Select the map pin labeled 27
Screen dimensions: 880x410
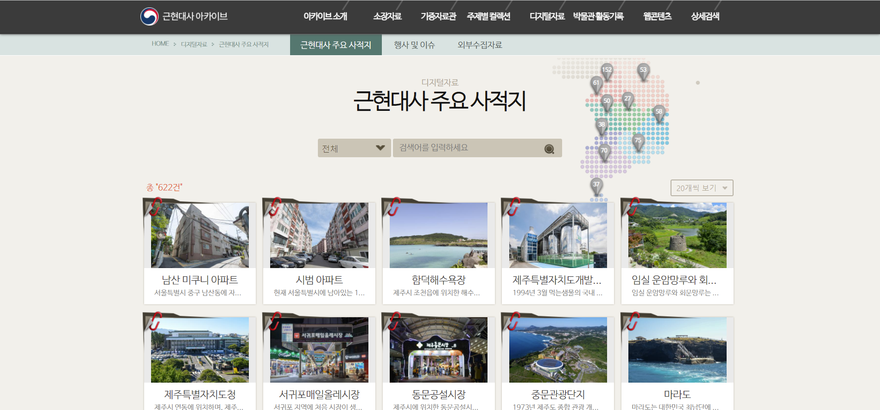(x=627, y=99)
